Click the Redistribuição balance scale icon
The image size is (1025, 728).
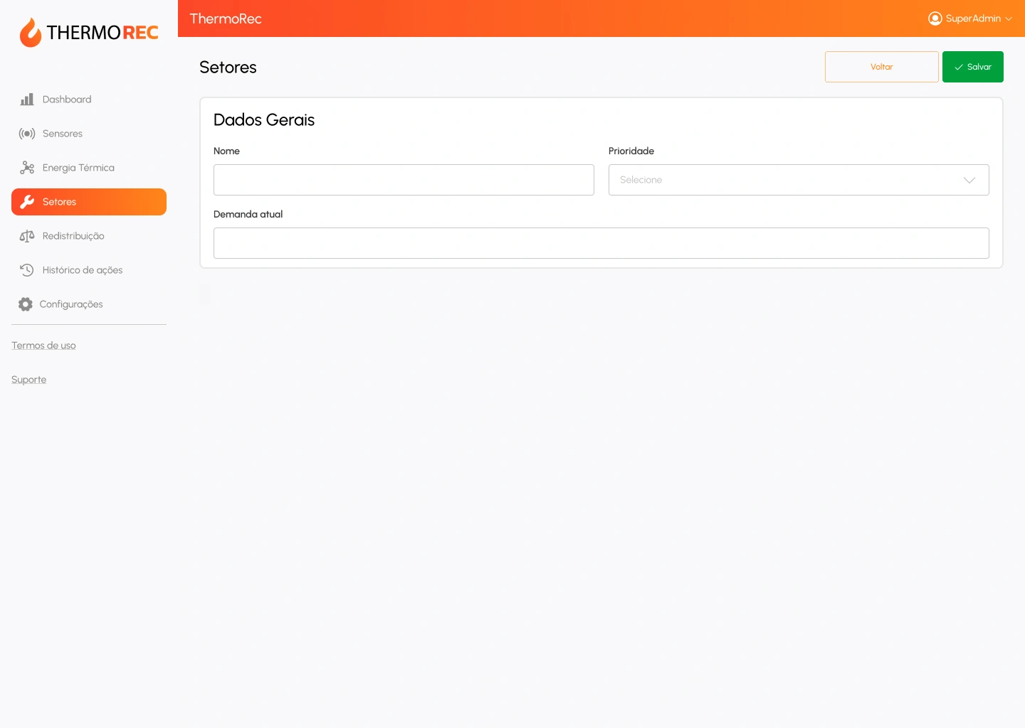click(x=27, y=236)
